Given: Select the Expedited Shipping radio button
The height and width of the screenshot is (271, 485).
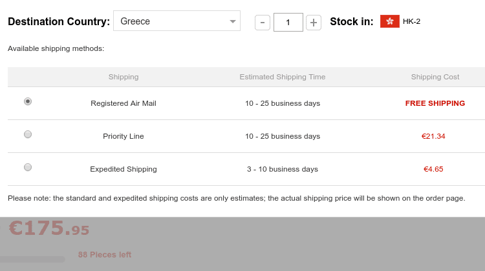Looking at the screenshot, I should pyautogui.click(x=28, y=167).
